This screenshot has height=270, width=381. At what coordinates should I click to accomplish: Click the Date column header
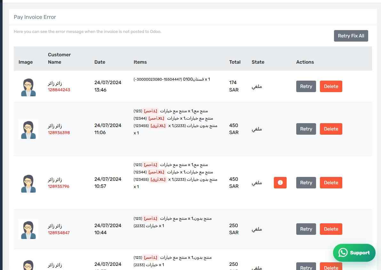point(99,62)
